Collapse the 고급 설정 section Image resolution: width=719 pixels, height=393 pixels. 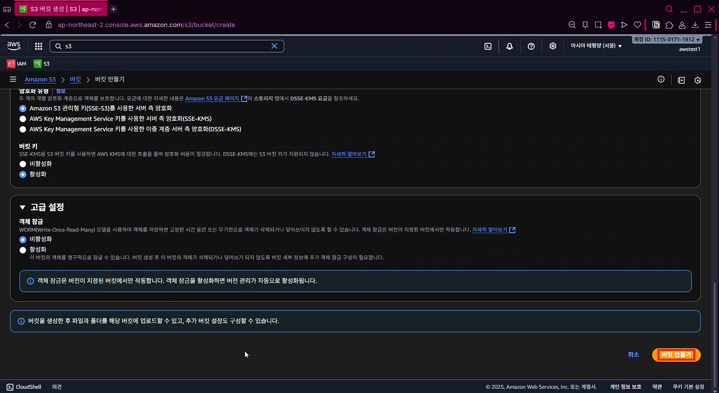coord(22,207)
